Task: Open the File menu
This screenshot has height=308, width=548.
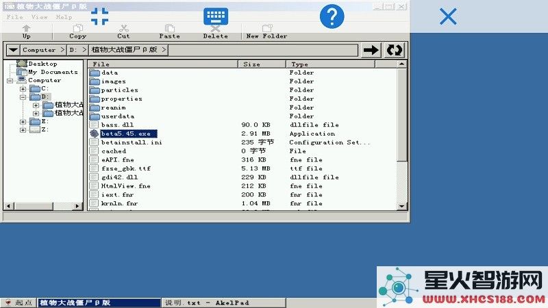Action: click(x=14, y=16)
